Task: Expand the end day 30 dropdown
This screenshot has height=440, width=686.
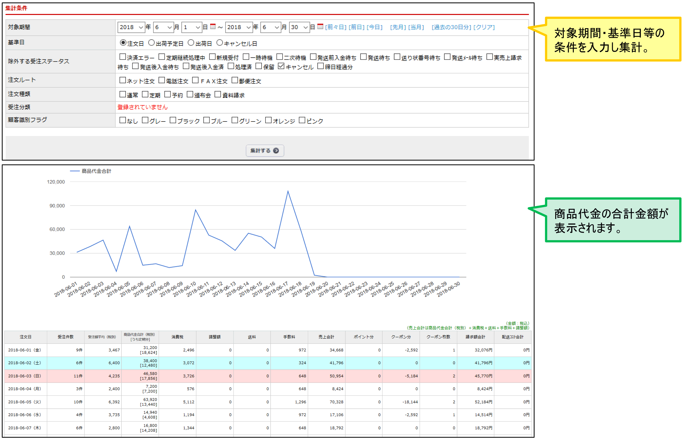Action: pyautogui.click(x=299, y=27)
